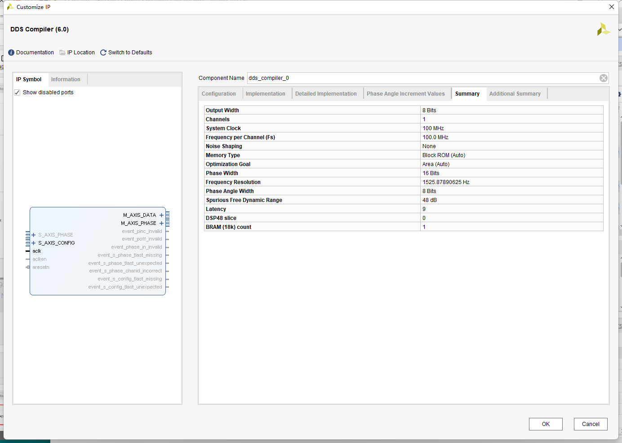The image size is (622, 443).
Task: Switch to the IP Symbol tab
Action: [29, 79]
